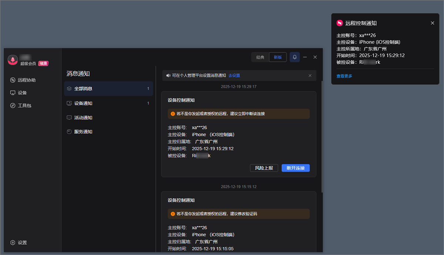The image size is (444, 255).
Task: Switch to the 经典 classic interface
Action: [x=260, y=57]
